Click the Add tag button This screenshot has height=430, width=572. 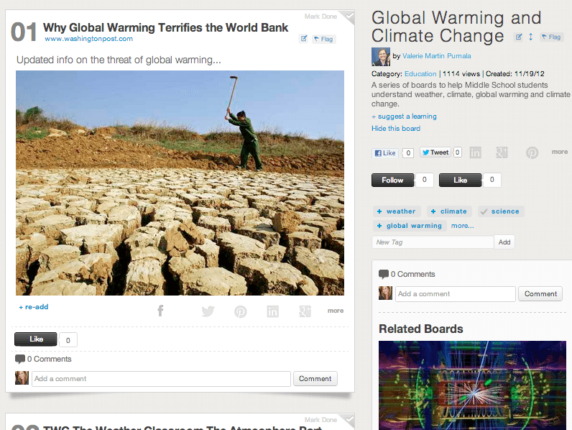504,242
